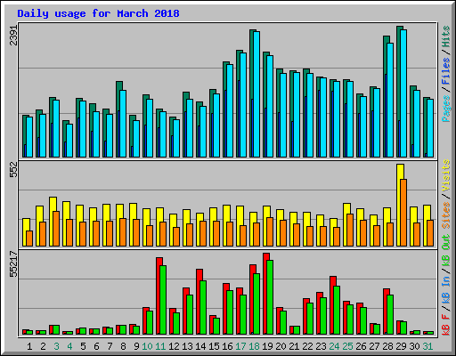Click green weekend day label 3

click(x=56, y=346)
